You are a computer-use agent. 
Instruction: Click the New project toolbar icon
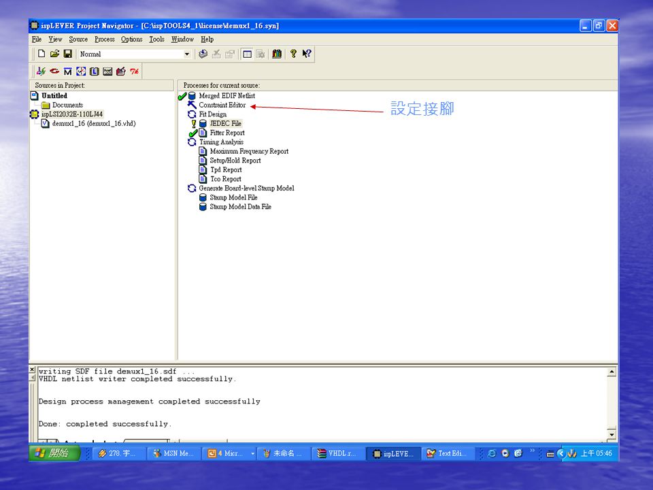tap(41, 54)
